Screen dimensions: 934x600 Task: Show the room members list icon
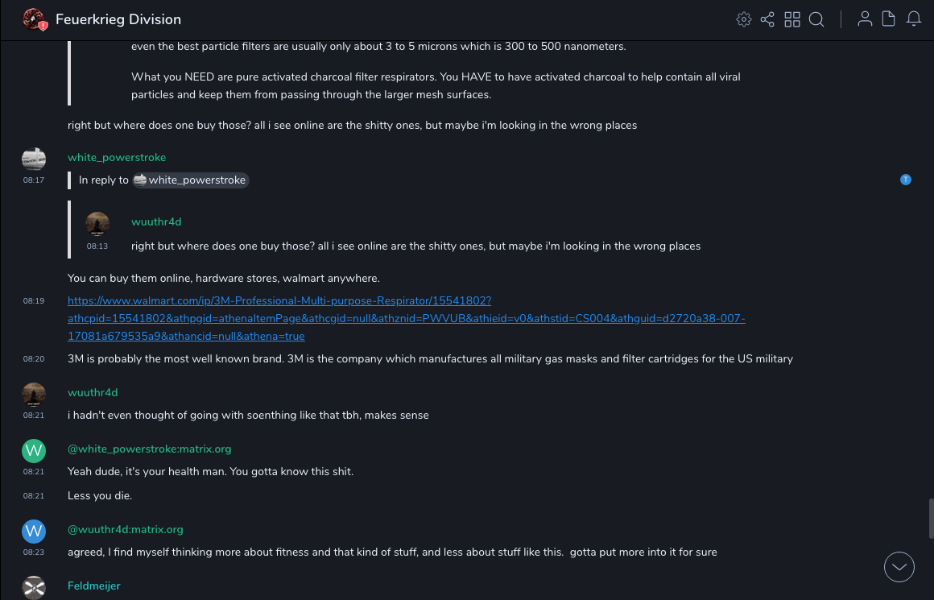865,19
